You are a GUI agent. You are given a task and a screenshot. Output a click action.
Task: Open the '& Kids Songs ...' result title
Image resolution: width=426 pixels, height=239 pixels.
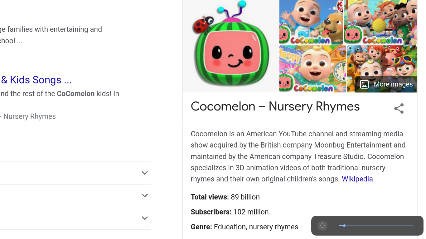pos(36,80)
